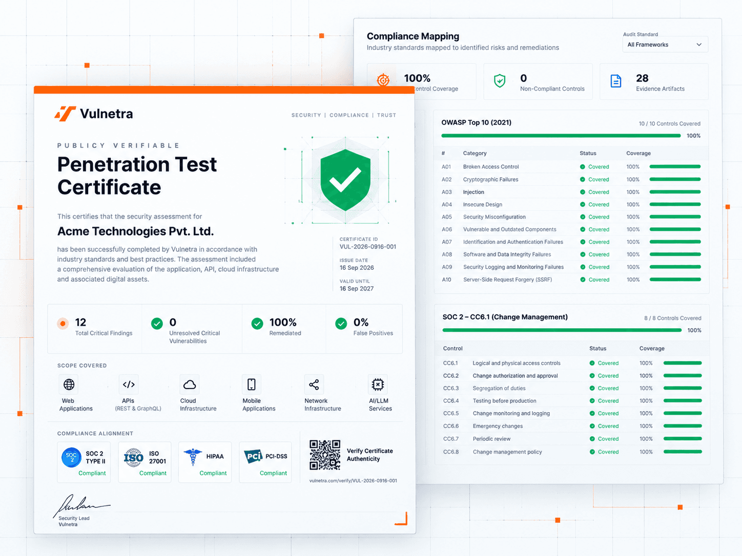Select the APIs code bracket icon
Image resolution: width=742 pixels, height=556 pixels.
click(129, 384)
